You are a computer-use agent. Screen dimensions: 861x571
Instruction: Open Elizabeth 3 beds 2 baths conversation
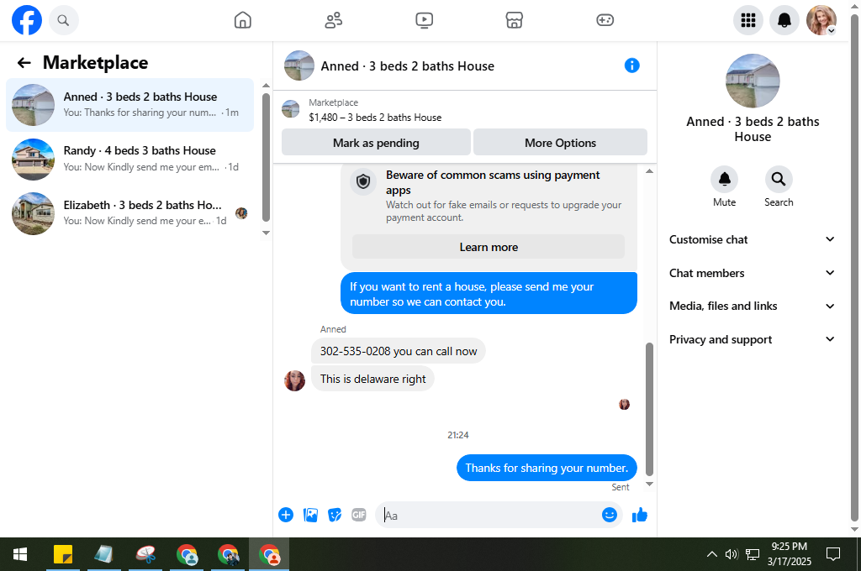[130, 213]
